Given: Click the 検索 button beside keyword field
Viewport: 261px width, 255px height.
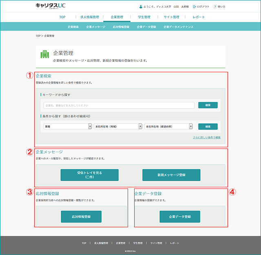Looking at the screenshot, I should point(208,105).
